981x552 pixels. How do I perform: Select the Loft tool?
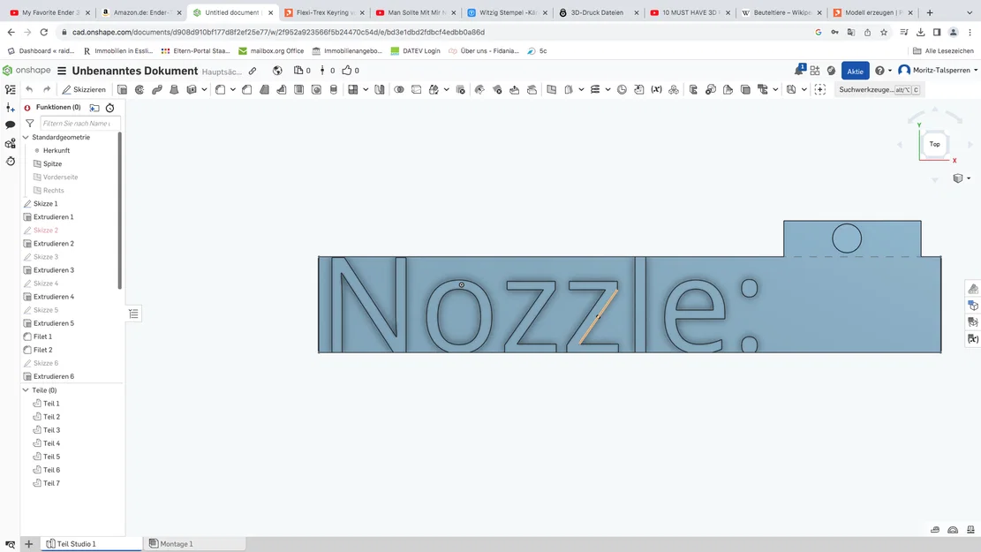click(174, 89)
